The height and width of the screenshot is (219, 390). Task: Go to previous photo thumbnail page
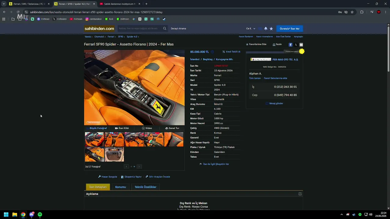[126, 166]
